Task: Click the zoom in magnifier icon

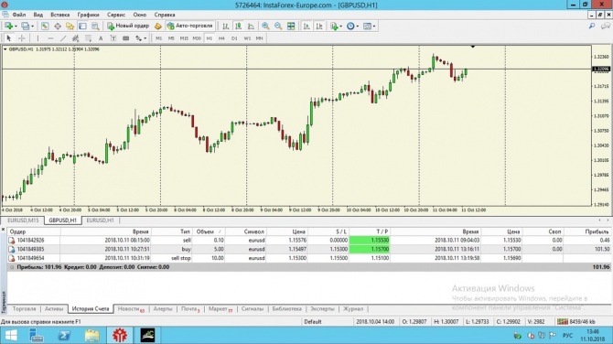Action: pos(265,27)
